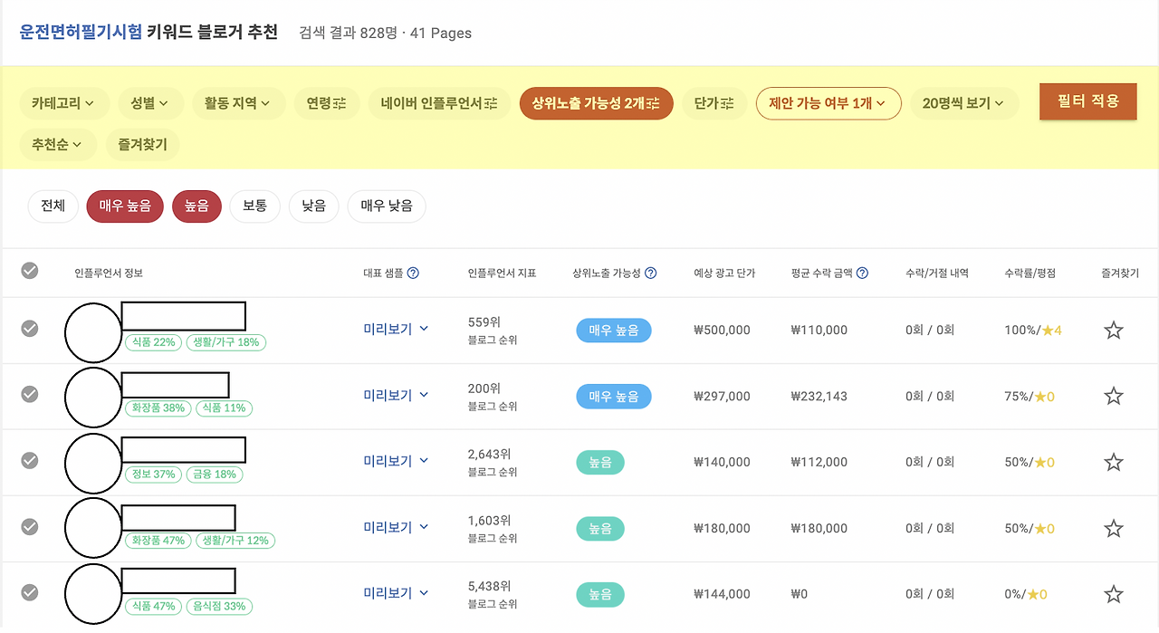This screenshot has width=1159, height=633.
Task: Star the third influencer in 즐겨찾기 column
Action: click(1113, 461)
